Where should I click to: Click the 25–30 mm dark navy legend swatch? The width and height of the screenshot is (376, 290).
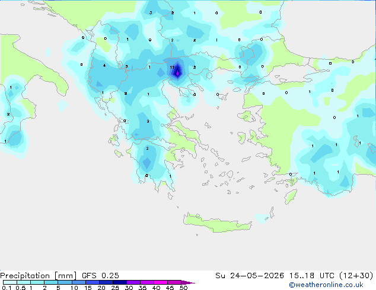click(119, 282)
